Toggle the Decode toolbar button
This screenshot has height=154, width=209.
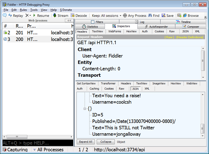pos(79,15)
